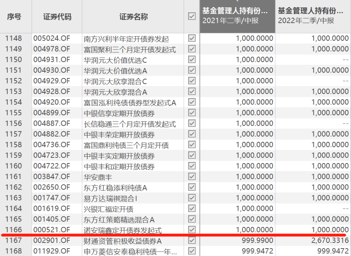Select security code 005024.OF
351x256 pixels.
(x=52, y=38)
